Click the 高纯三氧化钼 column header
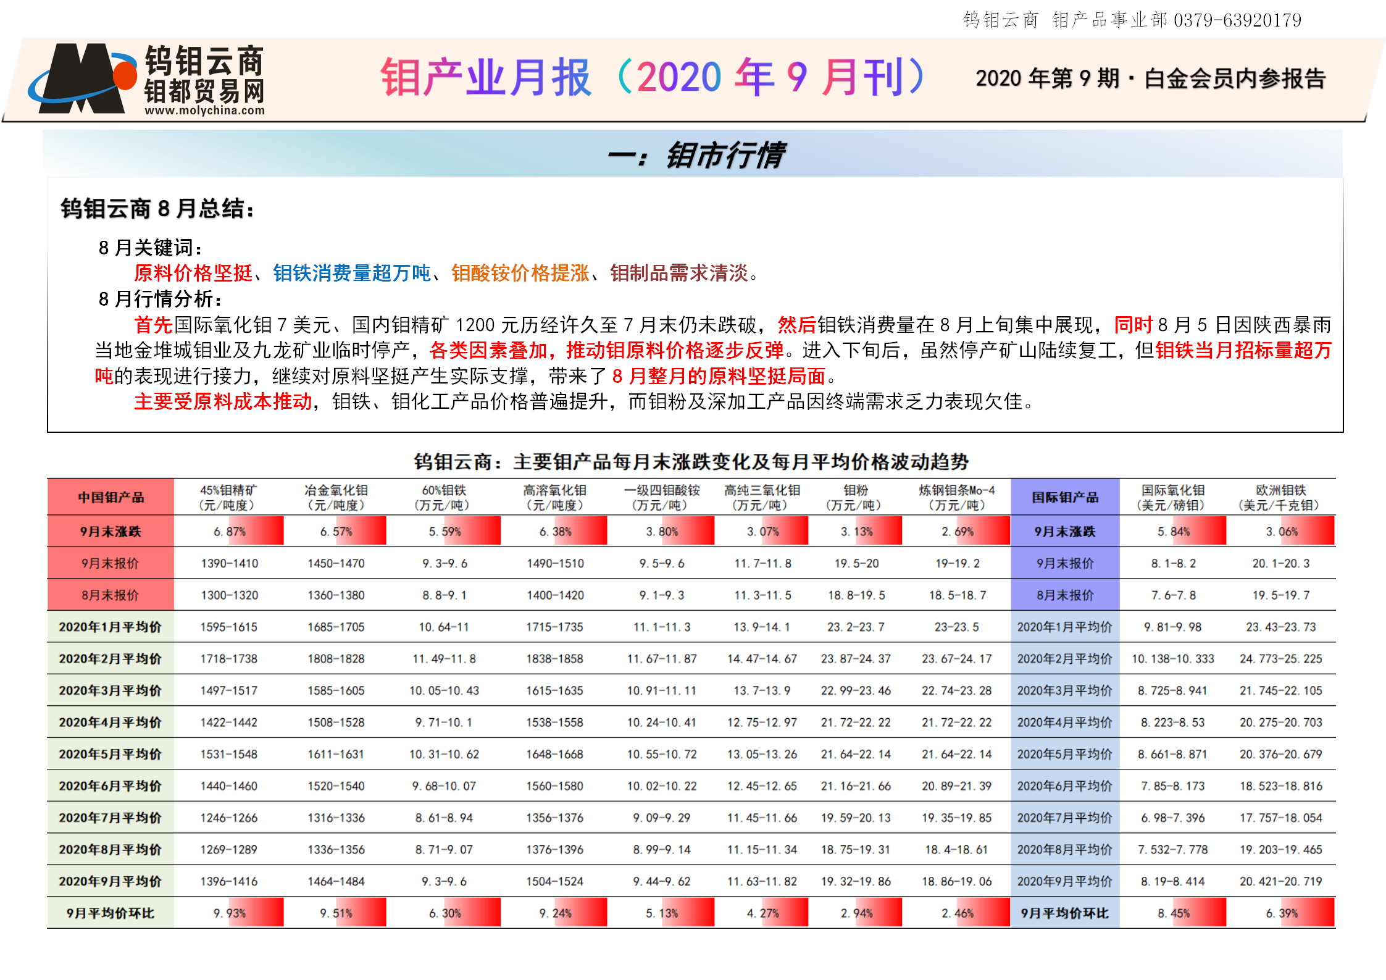 click(762, 498)
